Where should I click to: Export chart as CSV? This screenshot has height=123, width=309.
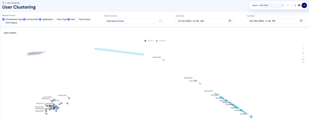point(303,59)
